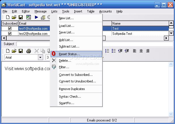
Task: Choose Add List... menu entry
Action: pos(76,40)
